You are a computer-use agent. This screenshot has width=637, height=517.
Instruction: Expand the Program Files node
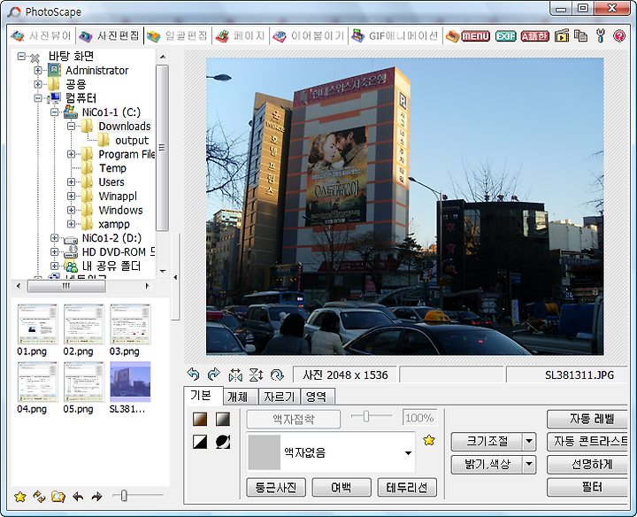point(71,154)
